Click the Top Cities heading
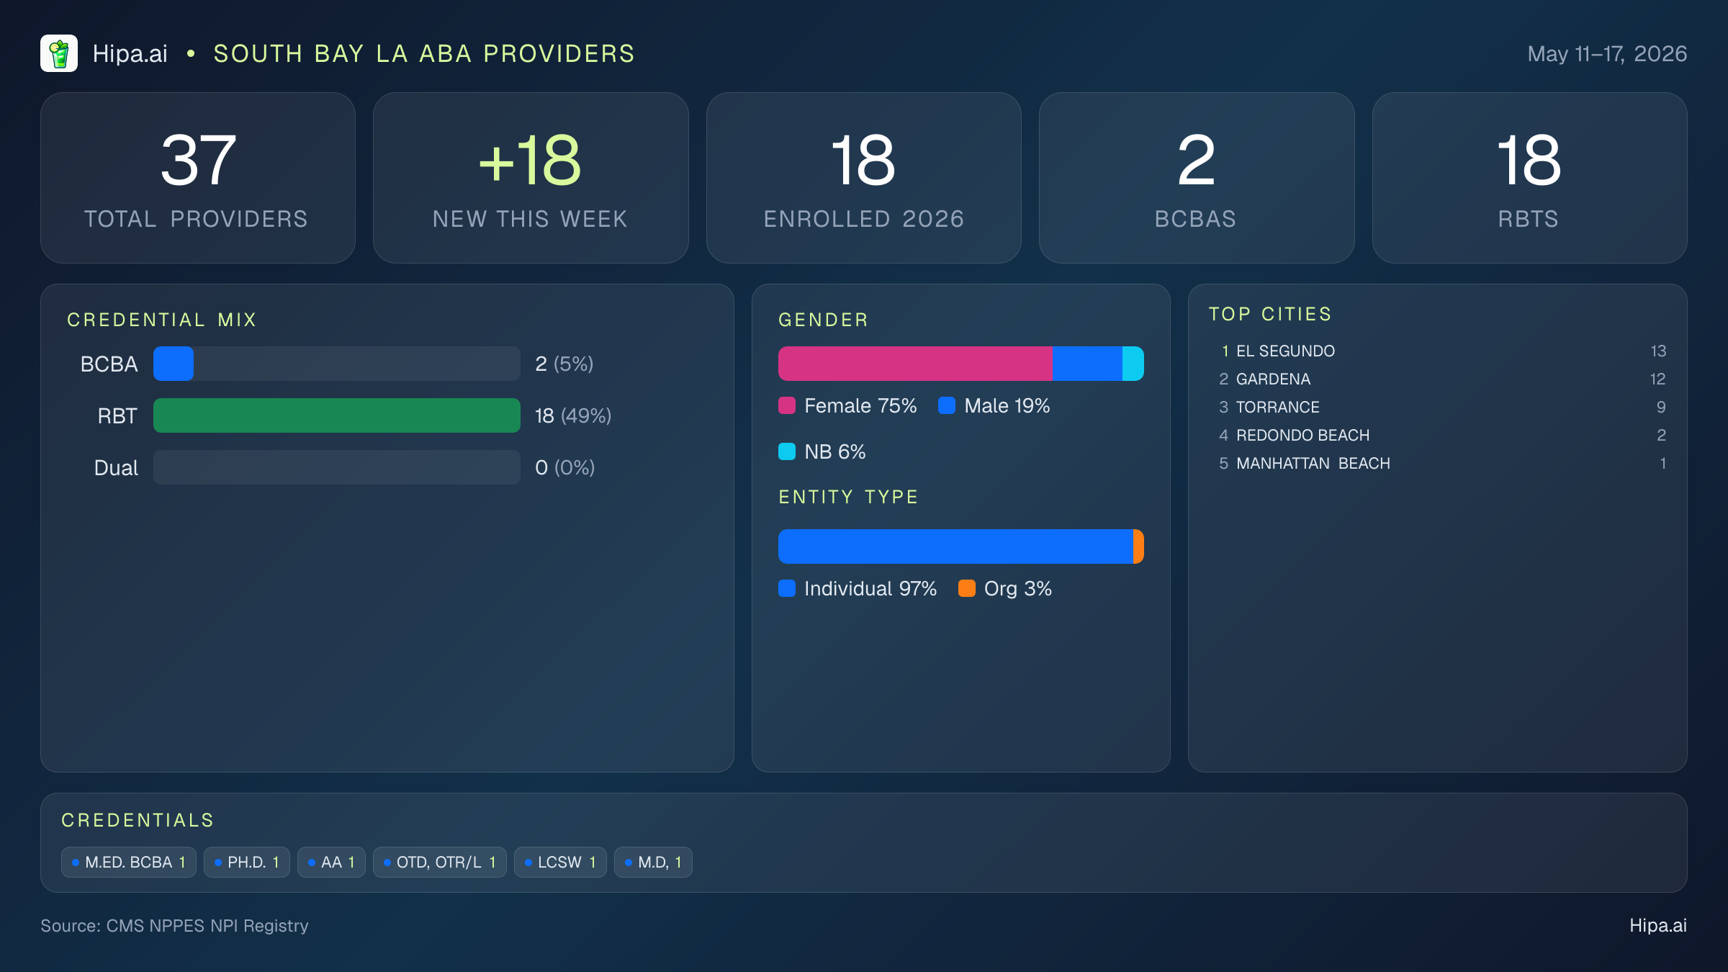Screen dimensions: 1728x972 point(1271,314)
